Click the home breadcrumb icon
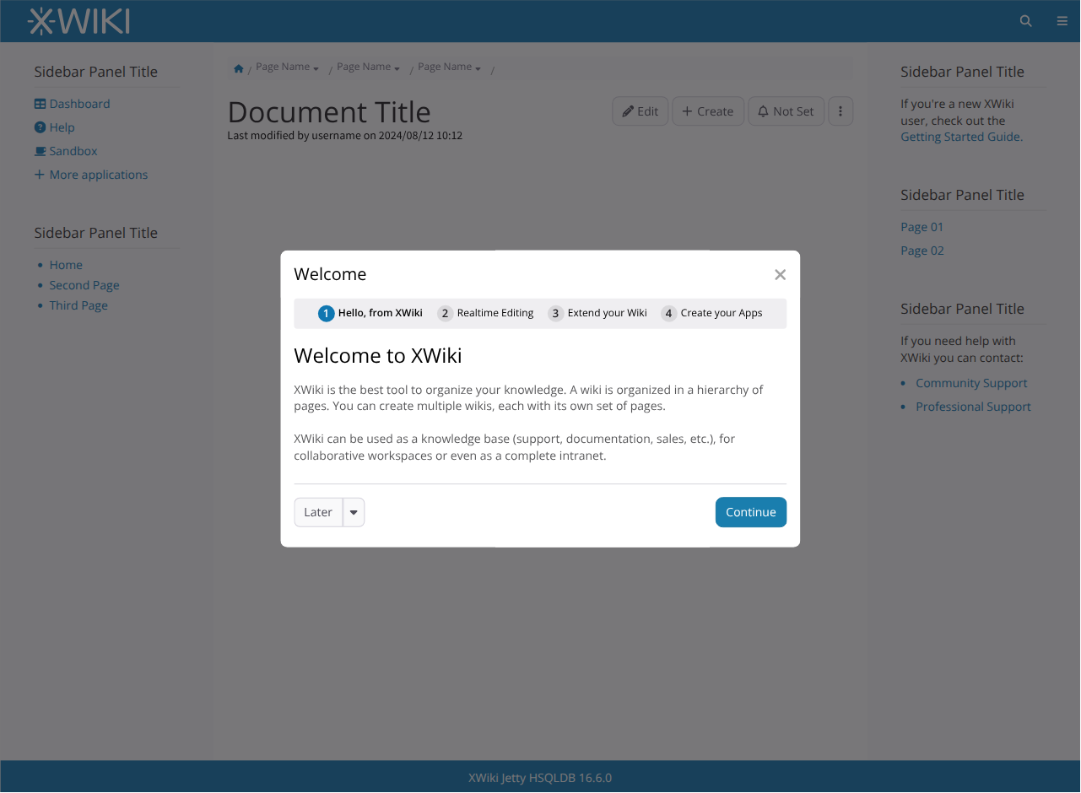 click(x=239, y=68)
